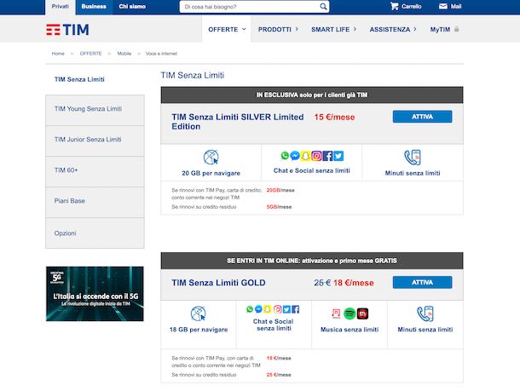Image resolution: width=520 pixels, height=391 pixels.
Task: Click the Minuti senza limiti phone icon in GOLD
Action: pos(425,313)
